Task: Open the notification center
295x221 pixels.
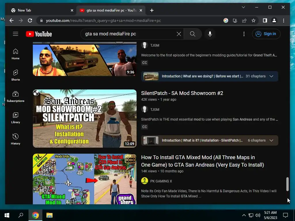Action: tap(285, 215)
